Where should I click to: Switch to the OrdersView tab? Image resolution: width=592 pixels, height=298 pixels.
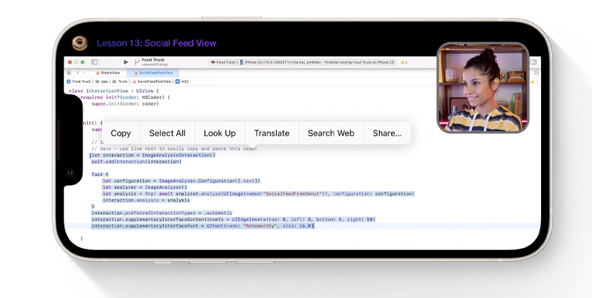click(x=107, y=73)
